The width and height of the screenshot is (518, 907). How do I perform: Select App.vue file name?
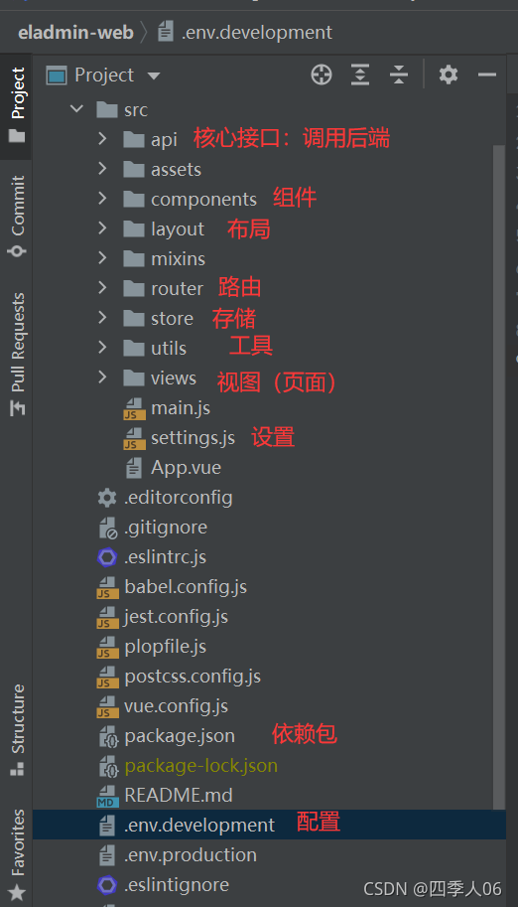coord(187,467)
